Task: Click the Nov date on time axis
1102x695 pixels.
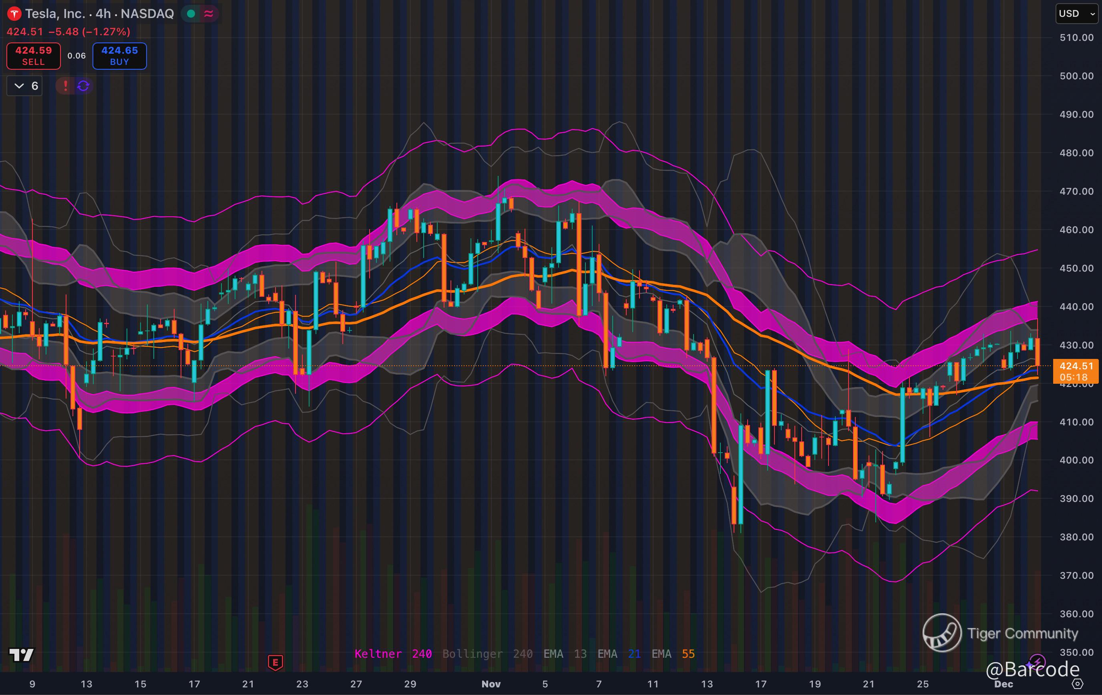Action: [x=491, y=684]
